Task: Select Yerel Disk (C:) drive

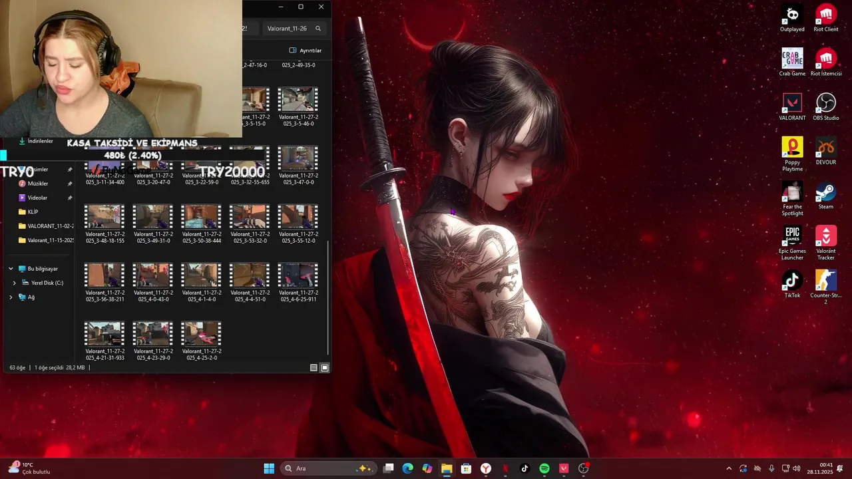Action: pyautogui.click(x=42, y=283)
